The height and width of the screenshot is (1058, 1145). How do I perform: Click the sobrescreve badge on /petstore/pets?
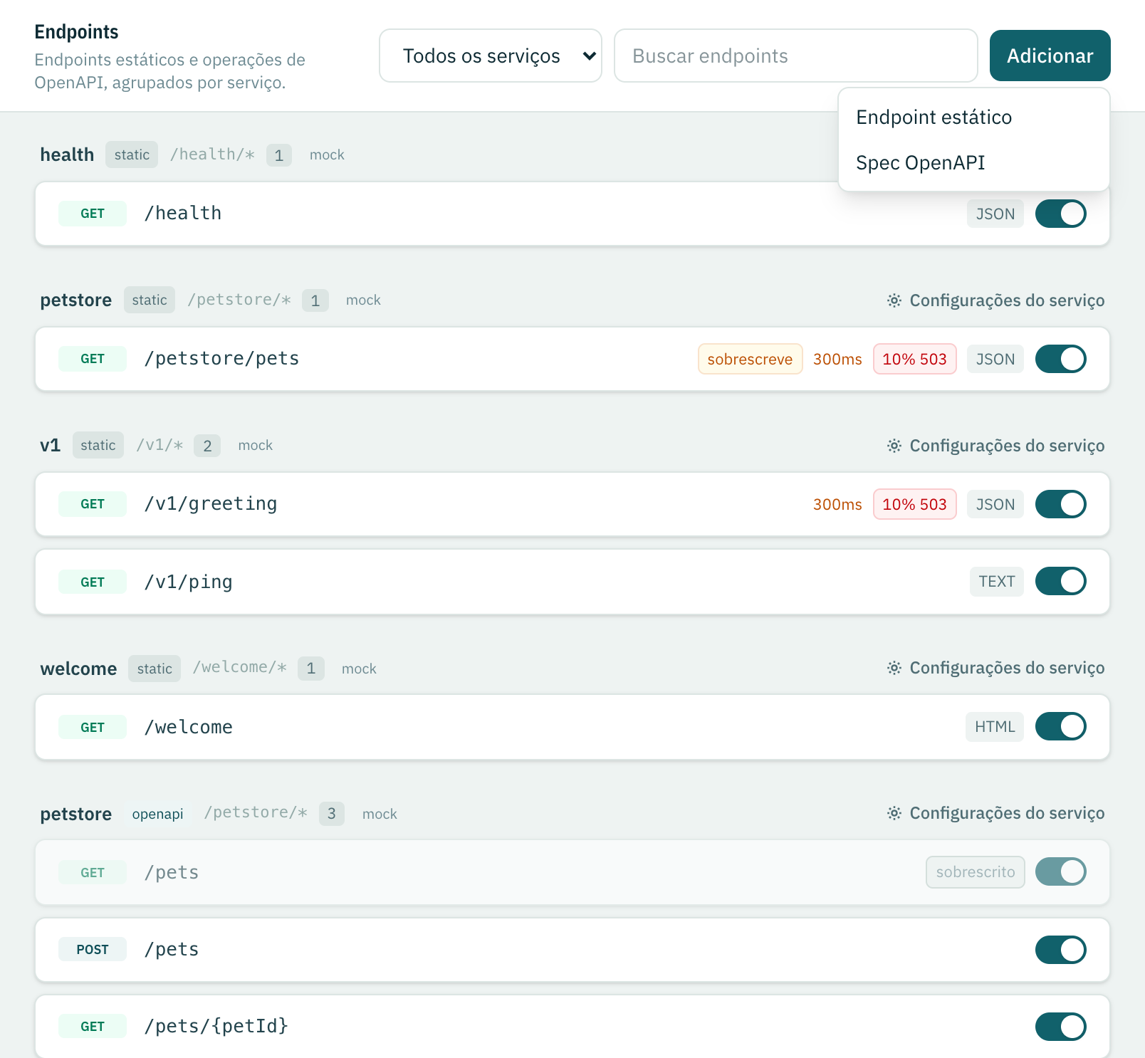750,359
